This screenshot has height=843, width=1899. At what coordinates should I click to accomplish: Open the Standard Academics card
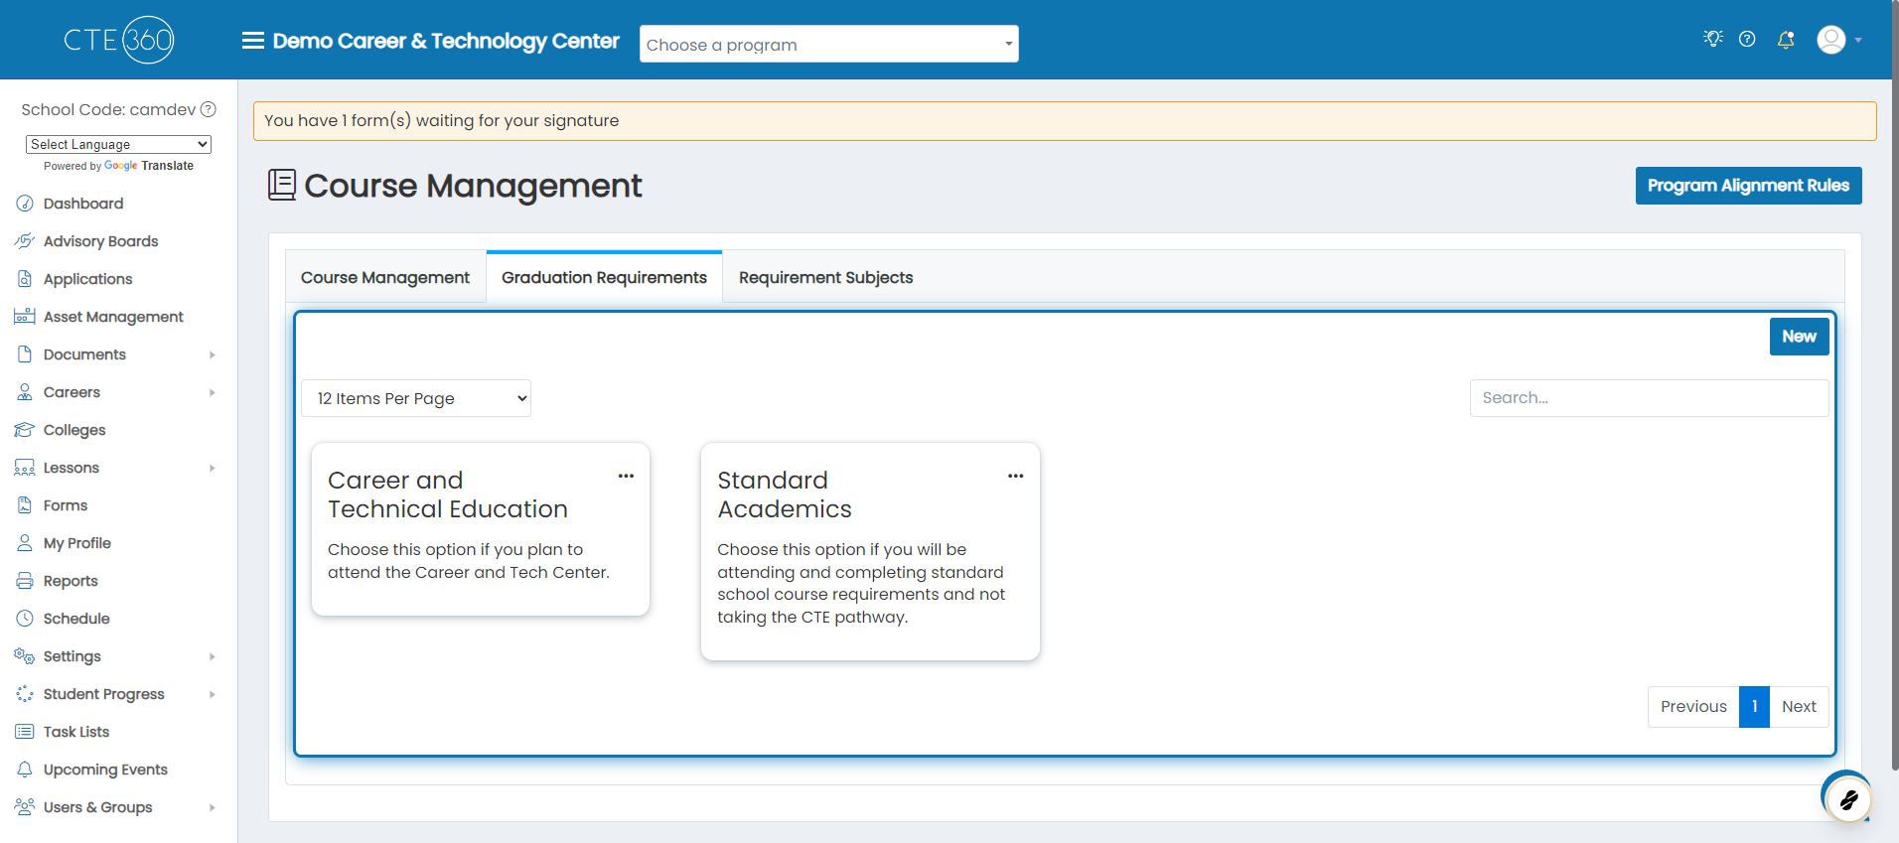(870, 551)
